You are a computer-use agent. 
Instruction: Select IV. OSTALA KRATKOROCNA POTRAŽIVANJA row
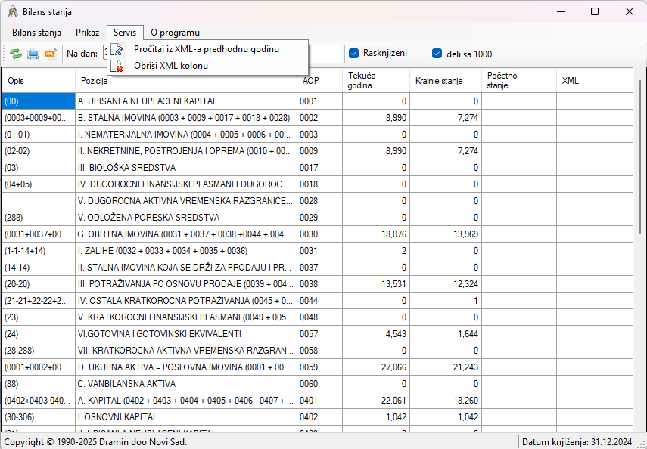click(317, 301)
